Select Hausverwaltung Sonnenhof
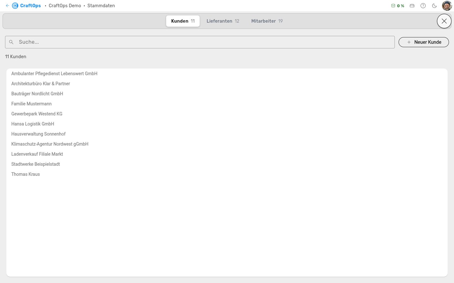 227,134
